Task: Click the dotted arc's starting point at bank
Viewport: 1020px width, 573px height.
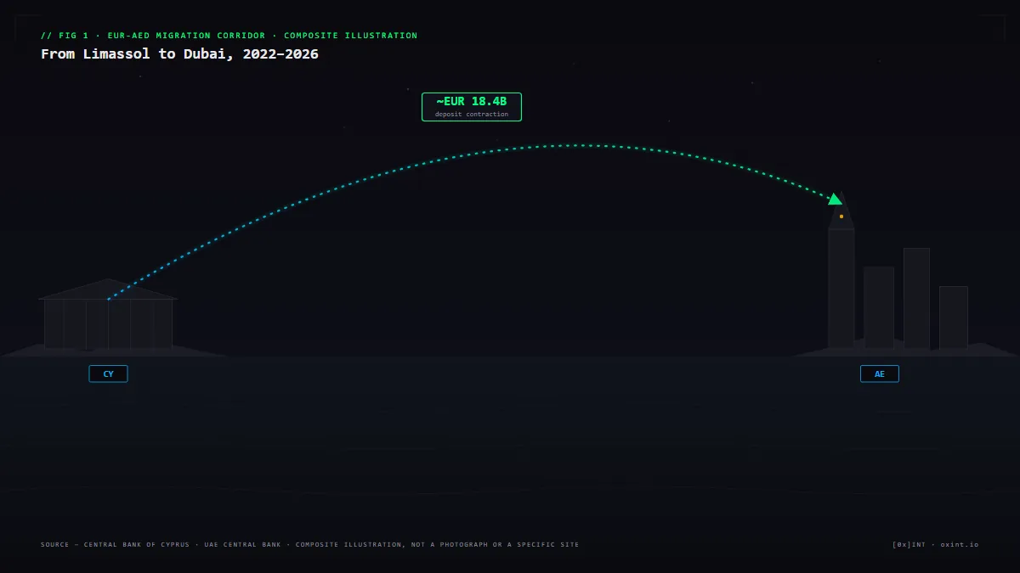Action: click(108, 299)
